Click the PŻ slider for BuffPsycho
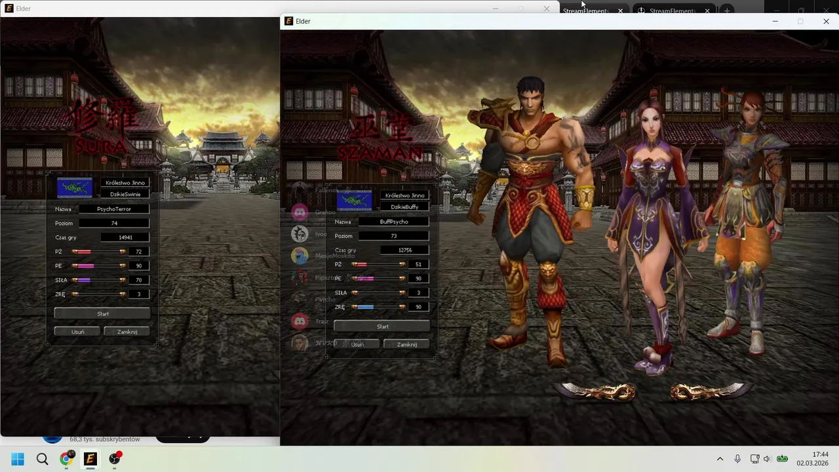Screen dimensions: 839x472 (x=378, y=264)
